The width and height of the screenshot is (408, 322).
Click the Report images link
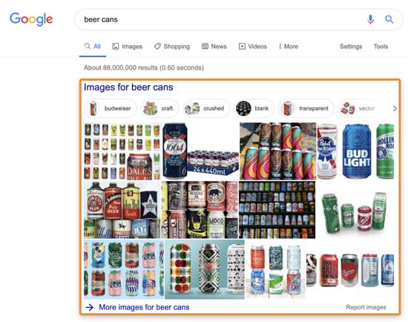pyautogui.click(x=366, y=307)
